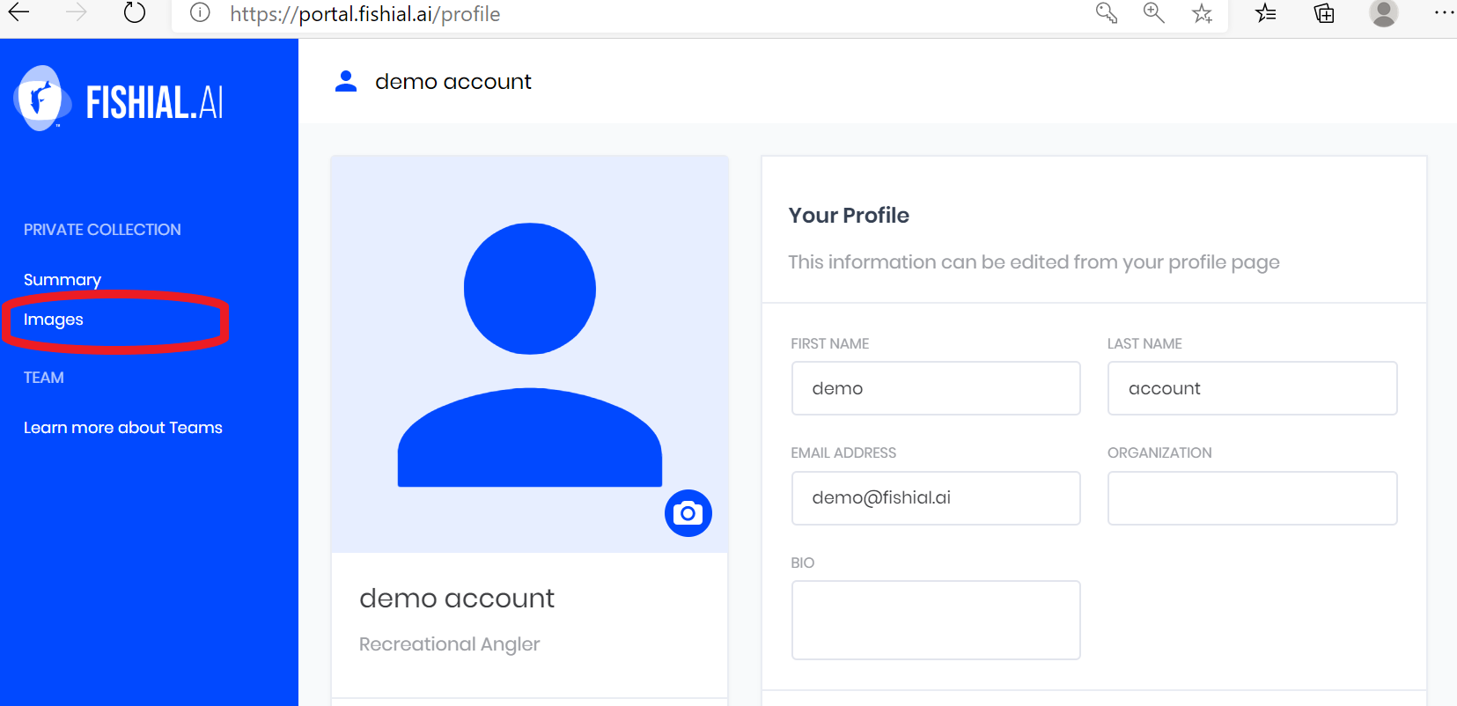Open the browser settings and more menu
The image size is (1457, 706).
[x=1444, y=13]
